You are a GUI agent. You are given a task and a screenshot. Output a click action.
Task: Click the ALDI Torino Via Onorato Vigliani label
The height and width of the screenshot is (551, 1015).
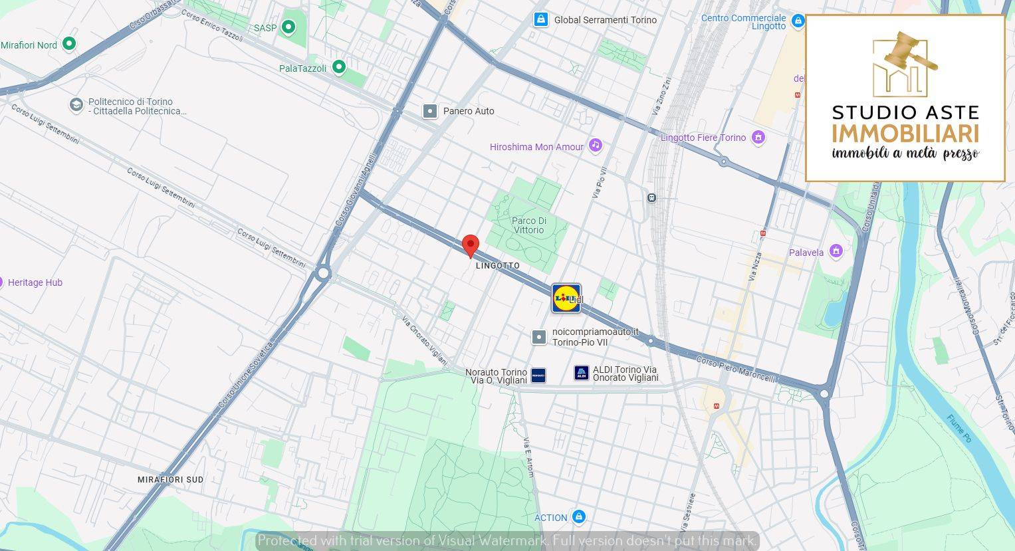coord(625,374)
